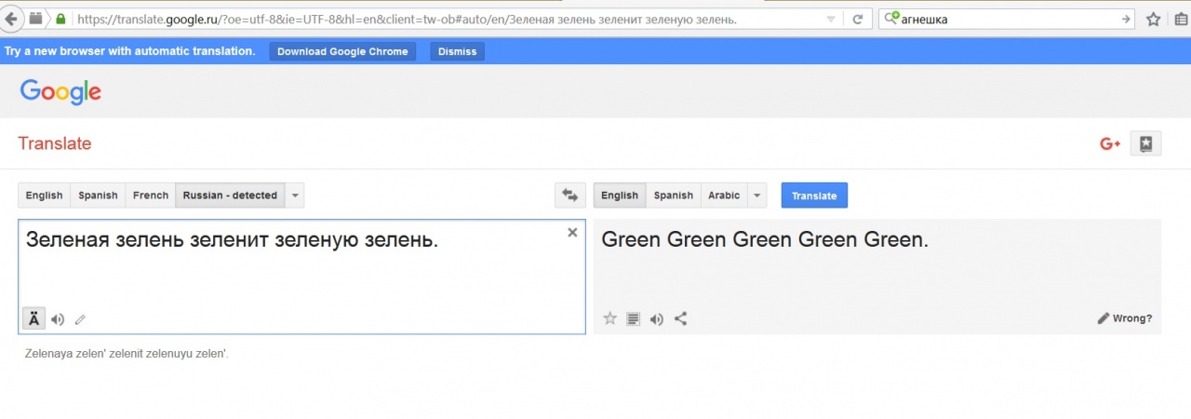Choose Spanish as target language
This screenshot has height=419, width=1191.
pos(673,196)
